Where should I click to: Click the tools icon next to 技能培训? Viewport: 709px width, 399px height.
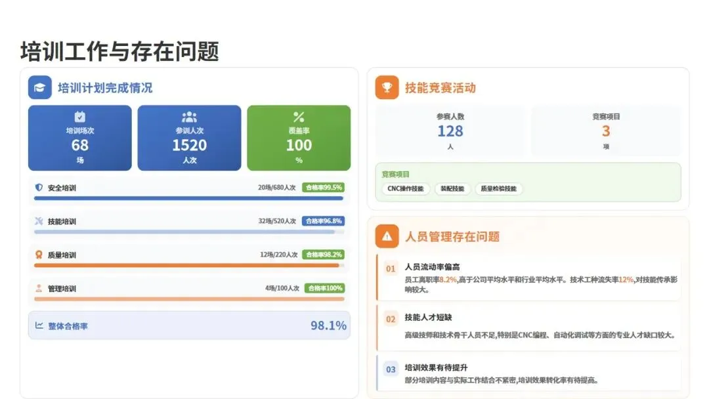pyautogui.click(x=39, y=221)
